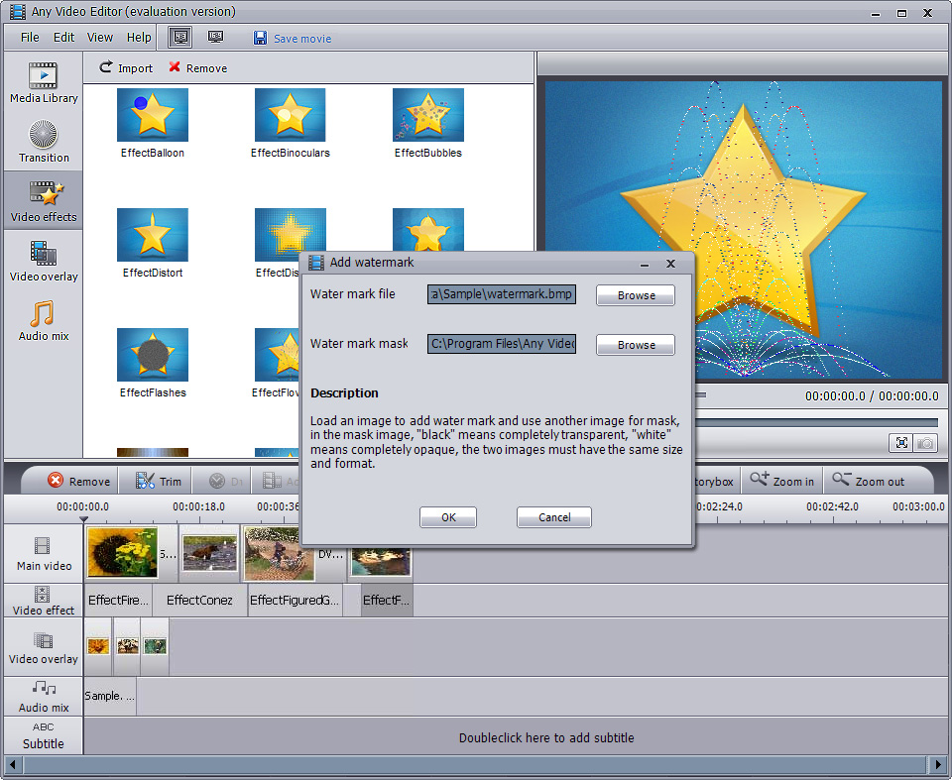Click the subtitle track to add subtitle

(x=516, y=737)
